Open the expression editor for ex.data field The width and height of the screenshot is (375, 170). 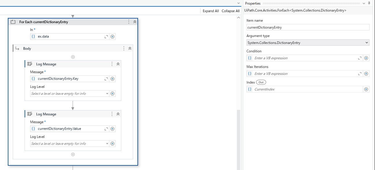(106, 36)
